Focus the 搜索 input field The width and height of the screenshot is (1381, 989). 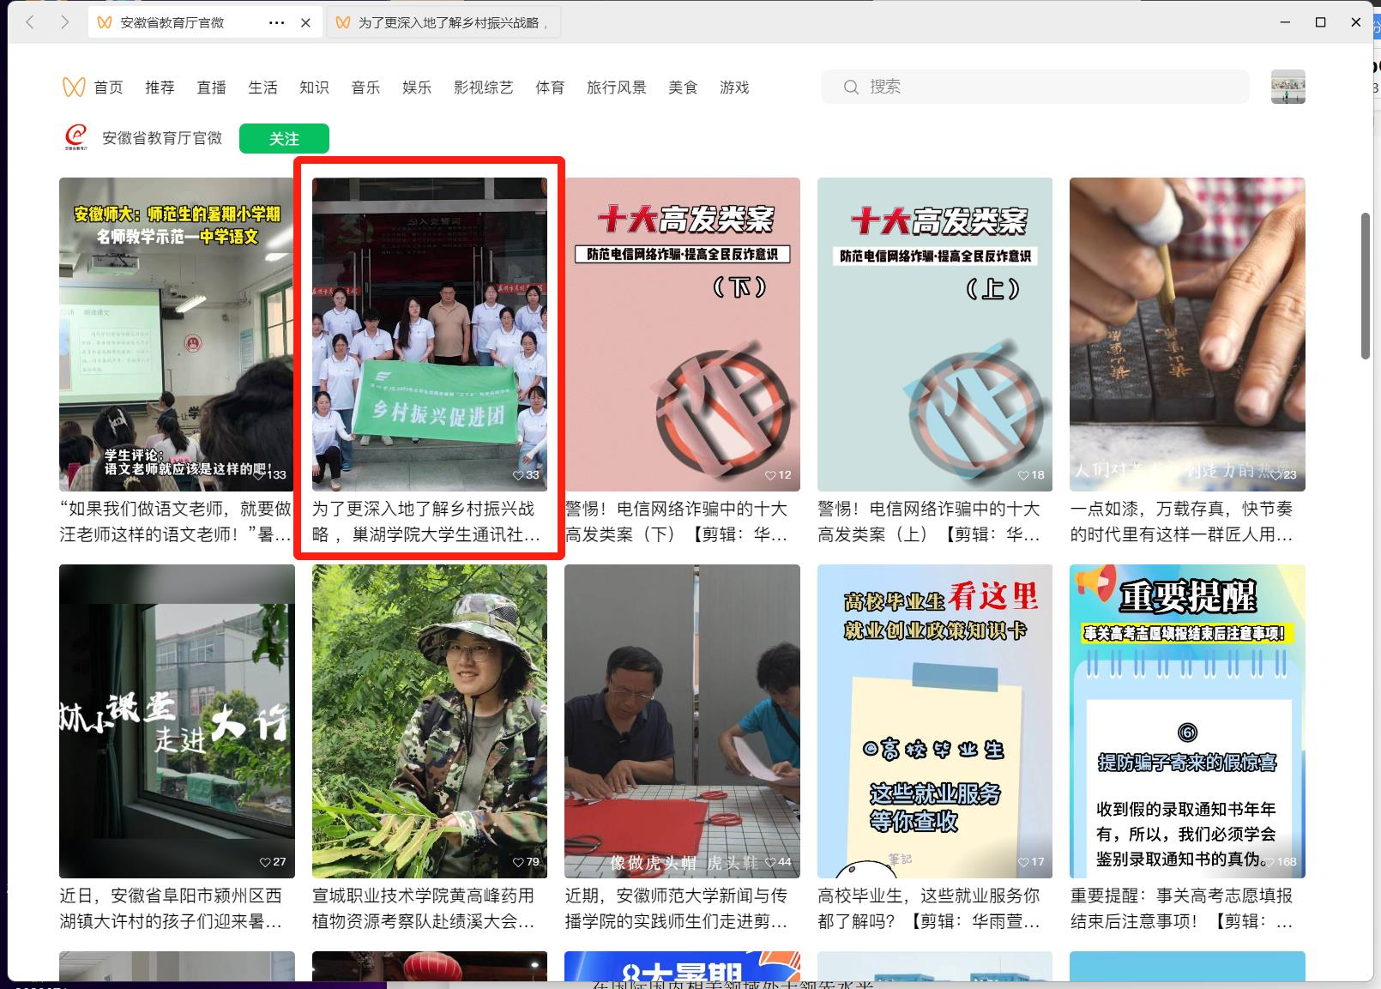(x=1046, y=87)
